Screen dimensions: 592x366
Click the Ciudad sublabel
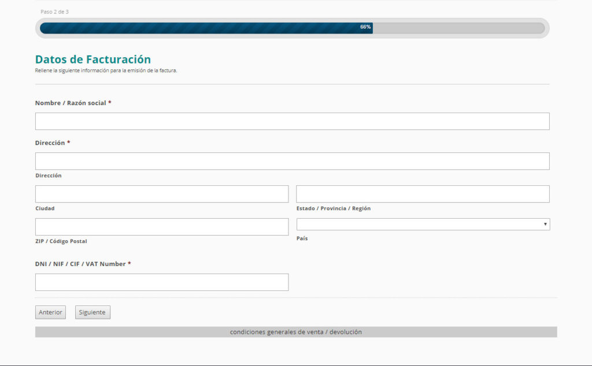coord(45,208)
